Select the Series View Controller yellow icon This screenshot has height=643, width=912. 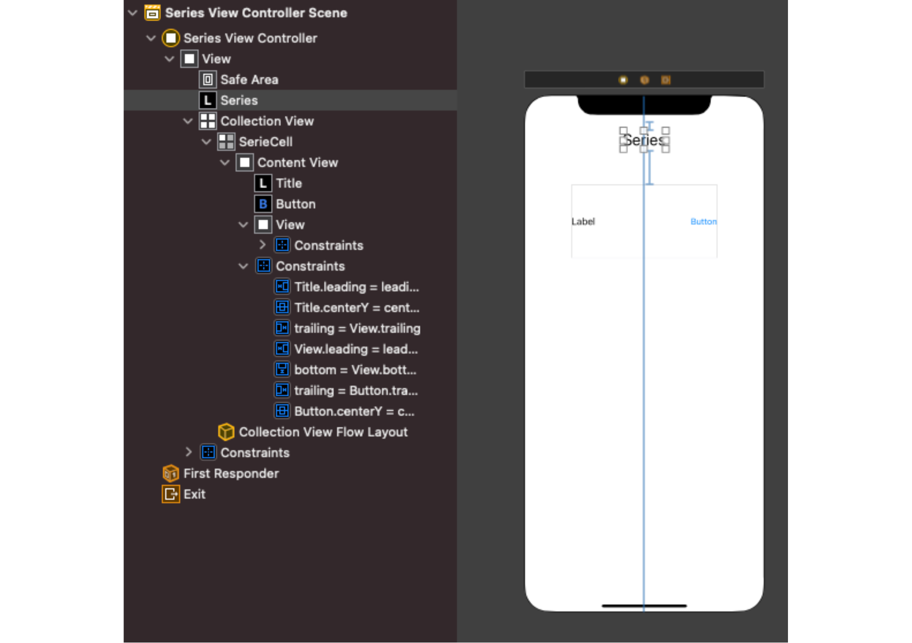(x=171, y=38)
